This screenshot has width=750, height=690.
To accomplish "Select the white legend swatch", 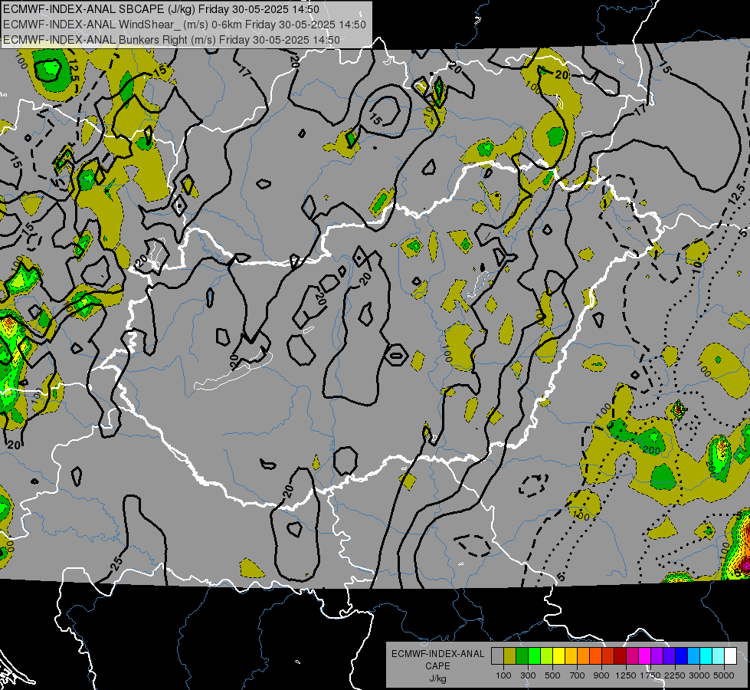I will pyautogui.click(x=730, y=656).
